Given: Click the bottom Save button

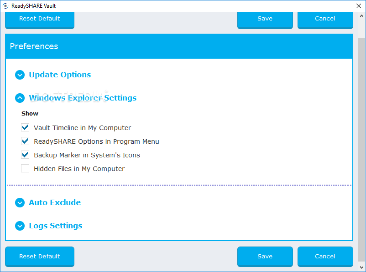Looking at the screenshot, I should coord(265,257).
